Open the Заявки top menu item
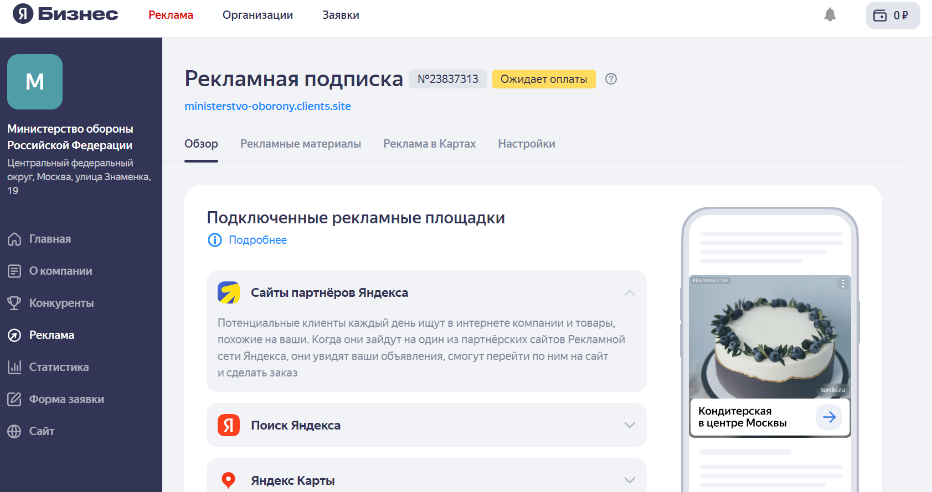This screenshot has height=492, width=932. (x=341, y=15)
